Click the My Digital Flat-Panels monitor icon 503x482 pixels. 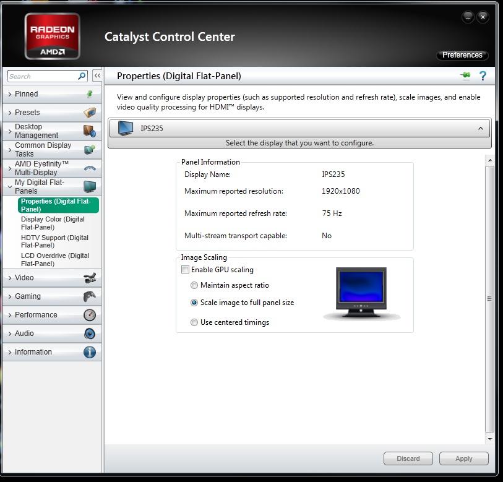90,186
